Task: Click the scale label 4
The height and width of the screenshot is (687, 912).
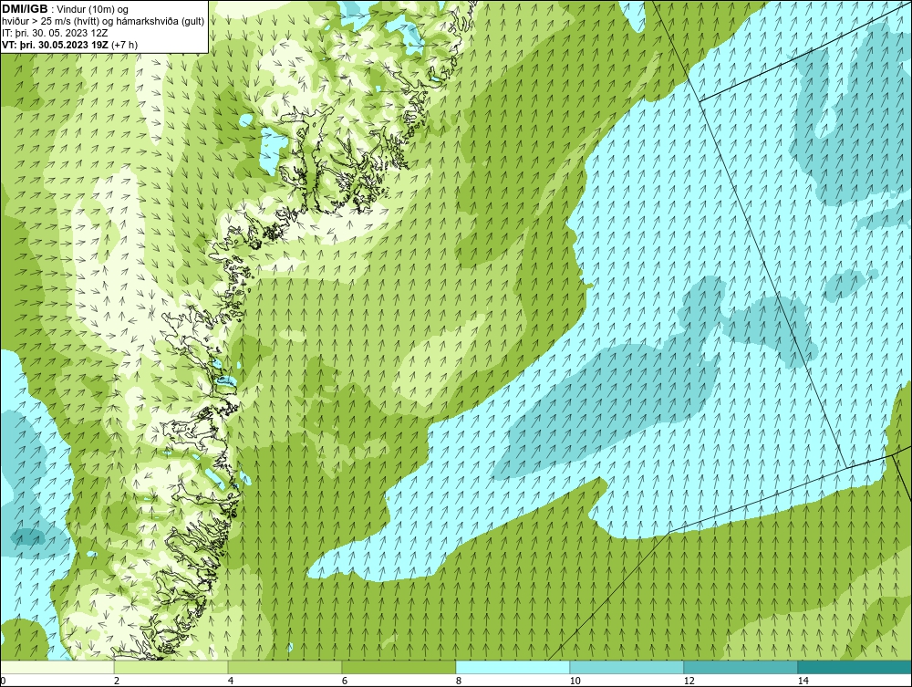Action: coord(231,681)
